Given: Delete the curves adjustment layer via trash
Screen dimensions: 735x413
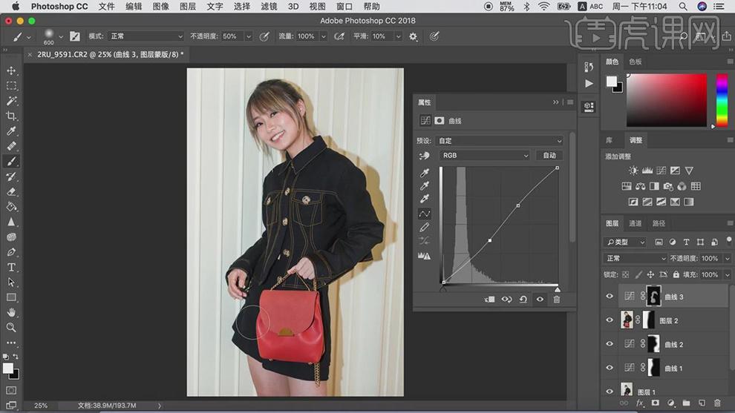Looking at the screenshot, I should 556,300.
